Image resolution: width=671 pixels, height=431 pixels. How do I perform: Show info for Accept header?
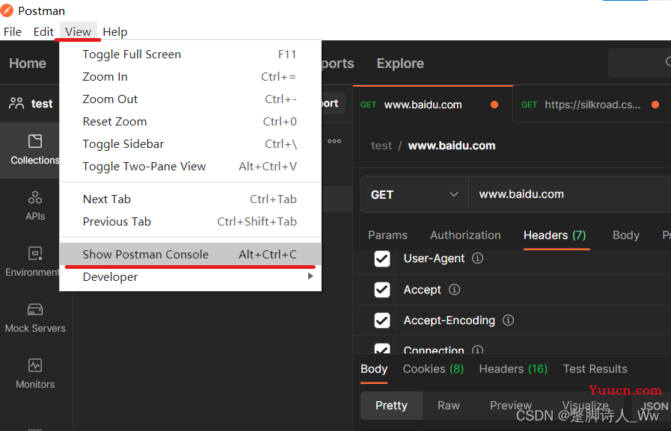coord(455,290)
